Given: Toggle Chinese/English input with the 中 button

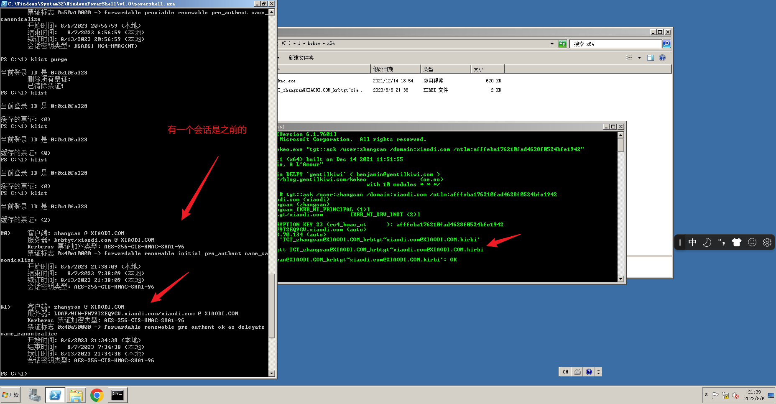Looking at the screenshot, I should tap(692, 242).
